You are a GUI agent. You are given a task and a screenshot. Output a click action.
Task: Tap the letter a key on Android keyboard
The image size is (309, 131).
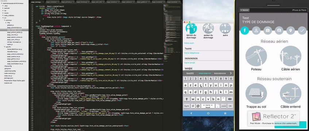(186, 85)
